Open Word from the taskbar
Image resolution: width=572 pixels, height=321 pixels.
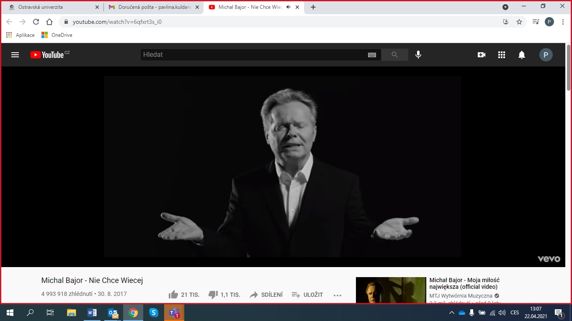point(92,313)
